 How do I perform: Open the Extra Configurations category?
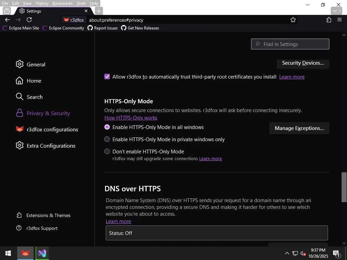coord(46,146)
